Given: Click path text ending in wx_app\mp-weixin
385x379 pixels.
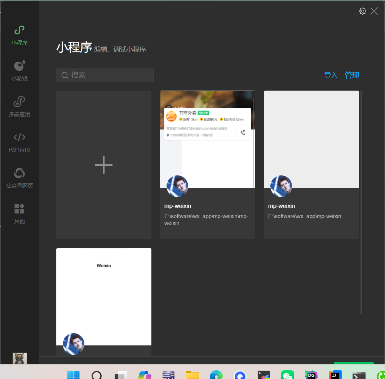Looking at the screenshot, I should tap(305, 216).
